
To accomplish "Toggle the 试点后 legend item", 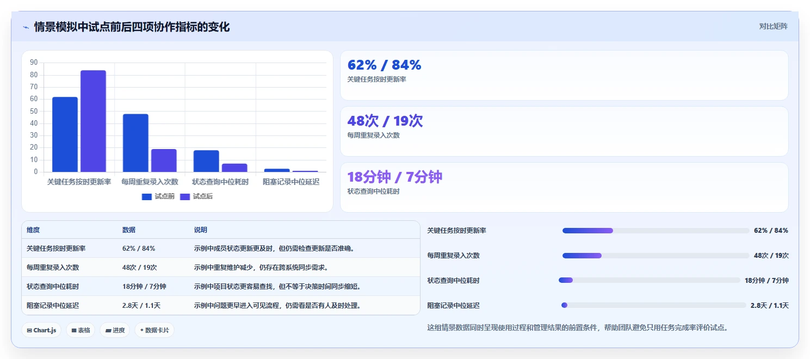I will point(196,196).
